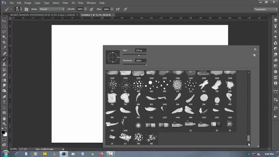Image resolution: width=279 pixels, height=157 pixels.
Task: Change the screen mode button
Action: click(x=4, y=145)
